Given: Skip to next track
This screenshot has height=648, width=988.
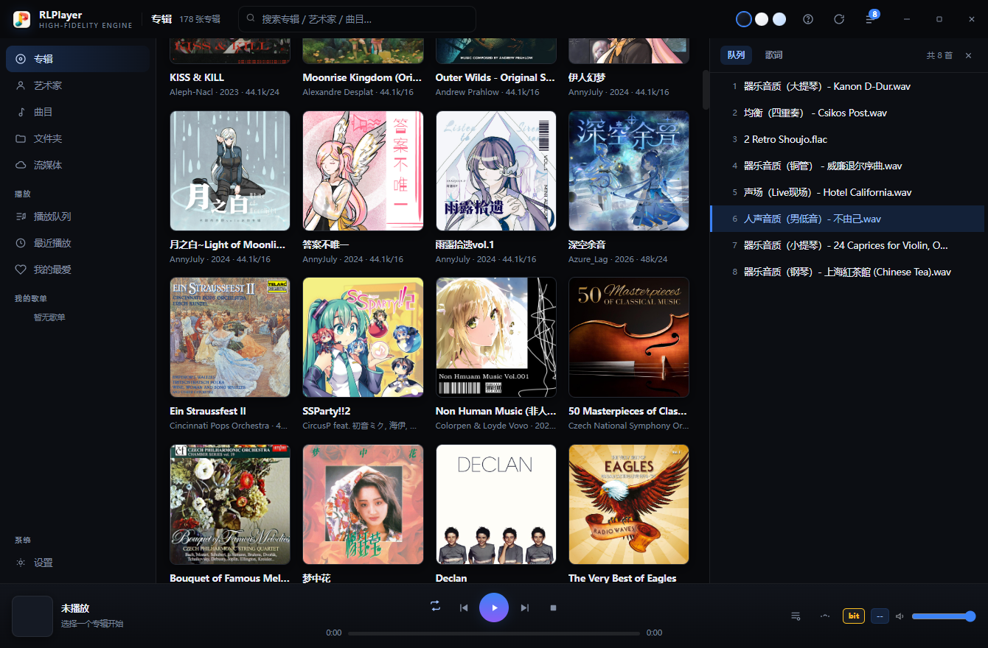Looking at the screenshot, I should tap(525, 607).
